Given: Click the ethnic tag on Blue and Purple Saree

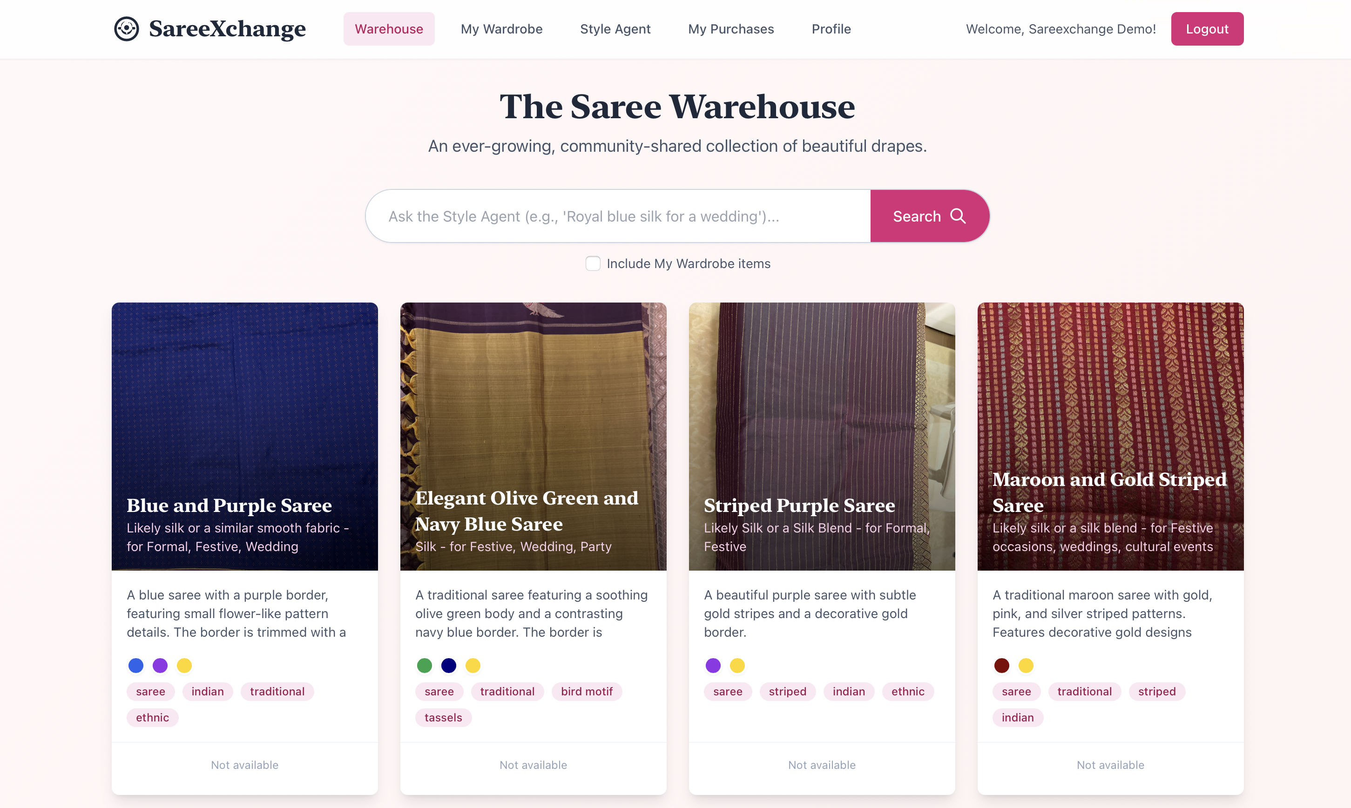Looking at the screenshot, I should [152, 718].
